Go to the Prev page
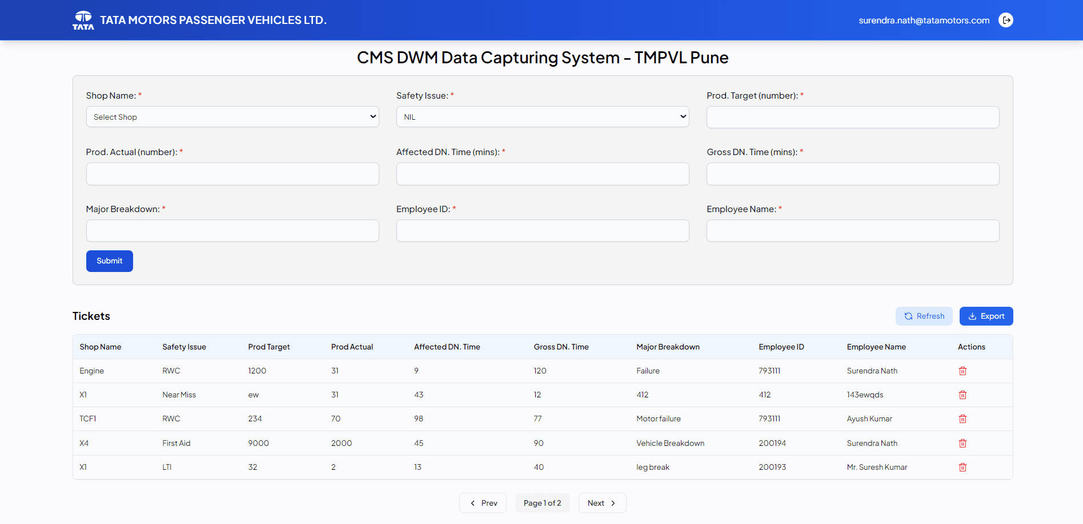 point(483,503)
